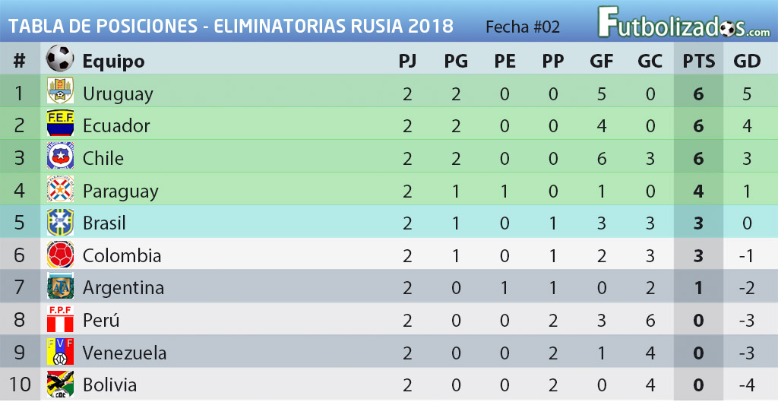Click the Paraguay team crest icon

click(x=60, y=189)
